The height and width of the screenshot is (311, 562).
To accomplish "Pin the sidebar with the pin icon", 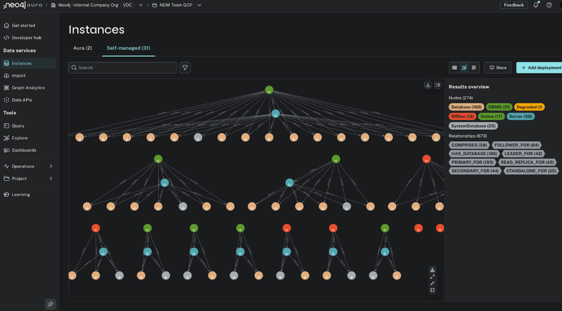I will 50,304.
